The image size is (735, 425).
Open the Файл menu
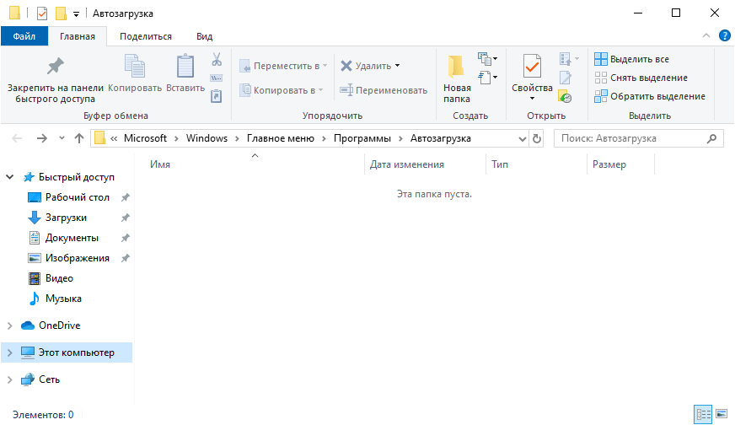click(24, 36)
